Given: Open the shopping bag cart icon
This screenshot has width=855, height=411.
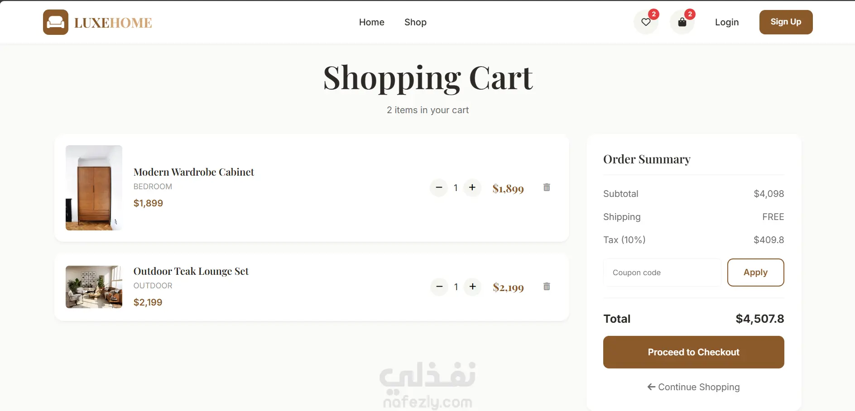Looking at the screenshot, I should pyautogui.click(x=682, y=22).
